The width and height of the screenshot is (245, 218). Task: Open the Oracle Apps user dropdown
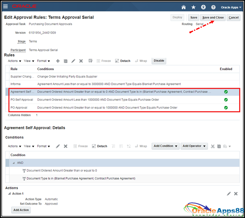pos(231,7)
